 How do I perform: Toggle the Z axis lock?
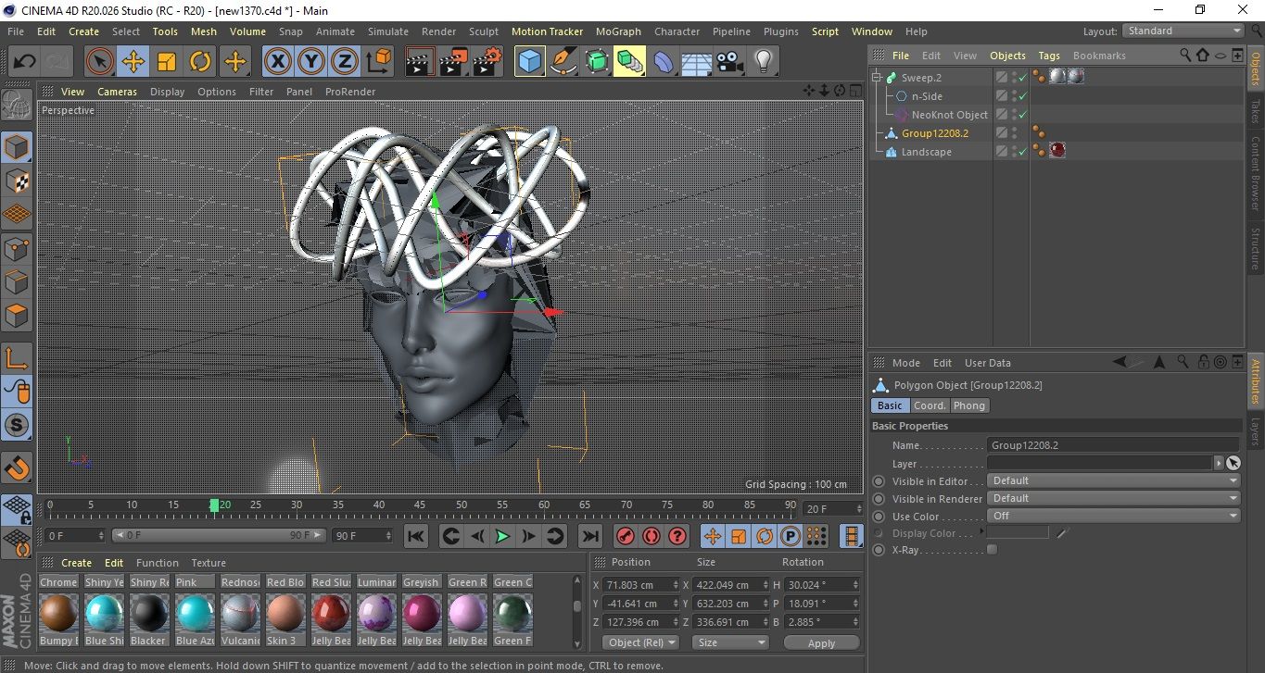[x=345, y=62]
